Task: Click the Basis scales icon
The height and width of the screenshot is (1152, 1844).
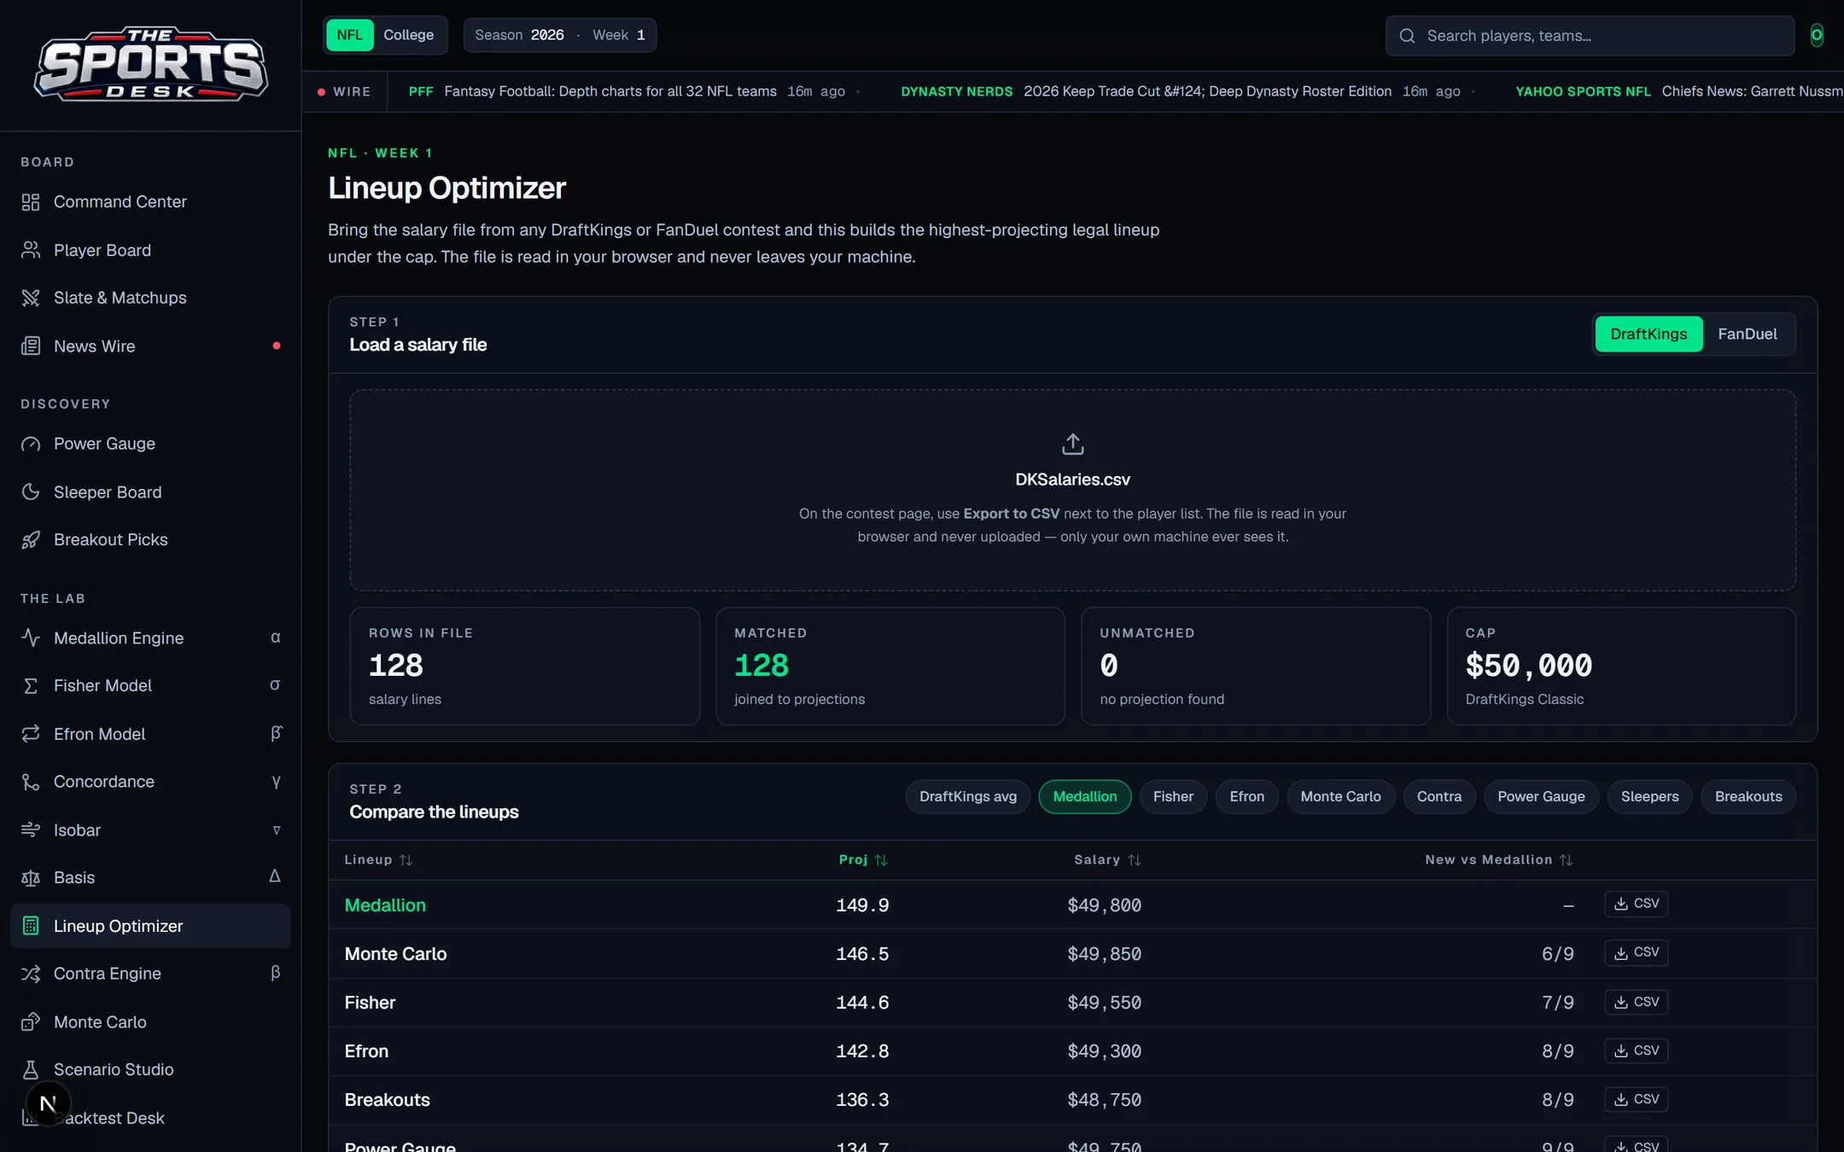Action: coord(31,877)
